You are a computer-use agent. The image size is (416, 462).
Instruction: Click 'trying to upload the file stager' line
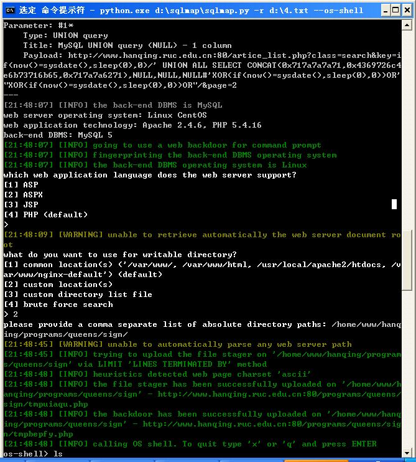202,354
